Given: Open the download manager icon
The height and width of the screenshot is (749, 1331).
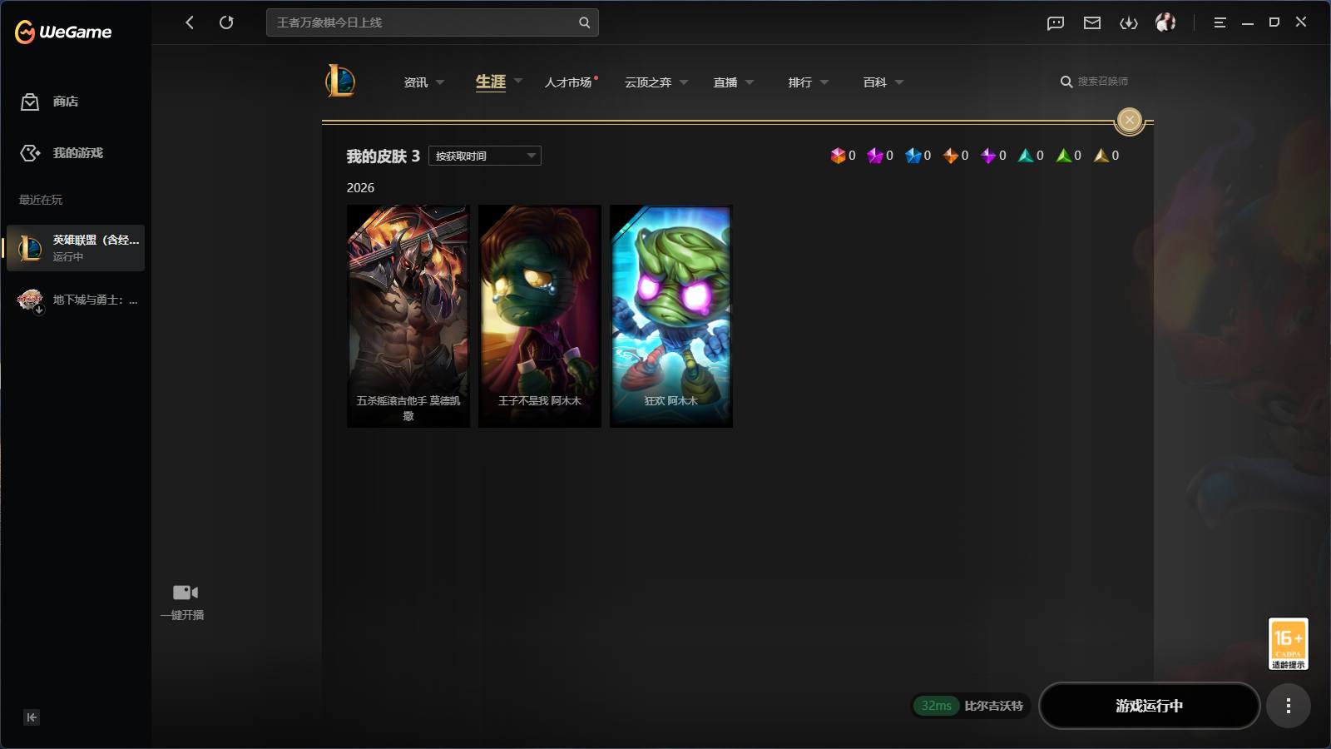Looking at the screenshot, I should click(x=1129, y=22).
